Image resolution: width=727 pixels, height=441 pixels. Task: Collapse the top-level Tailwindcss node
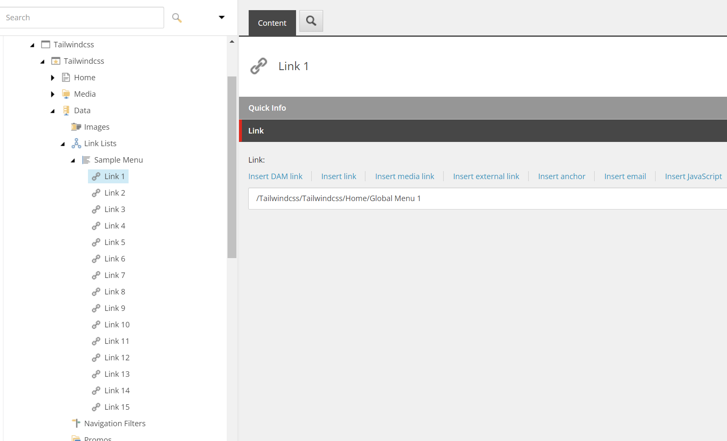click(32, 45)
